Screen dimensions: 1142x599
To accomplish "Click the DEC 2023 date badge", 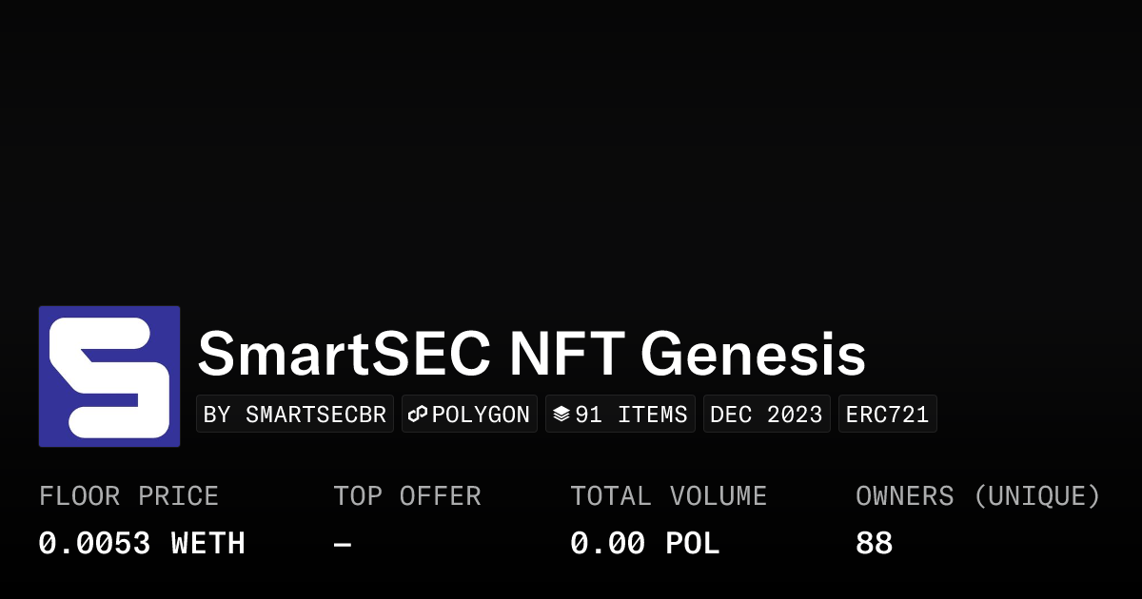I will (x=767, y=415).
